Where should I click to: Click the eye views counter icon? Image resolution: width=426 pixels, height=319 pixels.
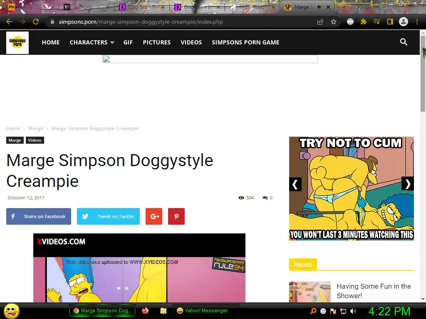[241, 198]
